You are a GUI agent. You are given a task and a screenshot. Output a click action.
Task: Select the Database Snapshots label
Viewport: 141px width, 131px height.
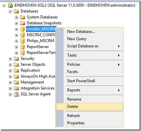(x=44, y=23)
